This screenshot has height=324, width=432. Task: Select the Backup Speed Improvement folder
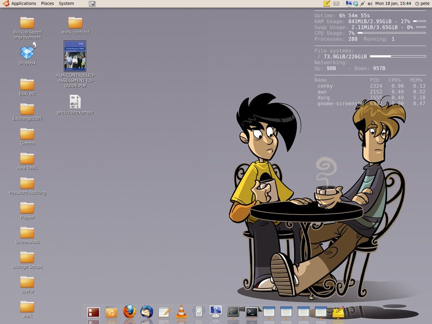tap(27, 28)
